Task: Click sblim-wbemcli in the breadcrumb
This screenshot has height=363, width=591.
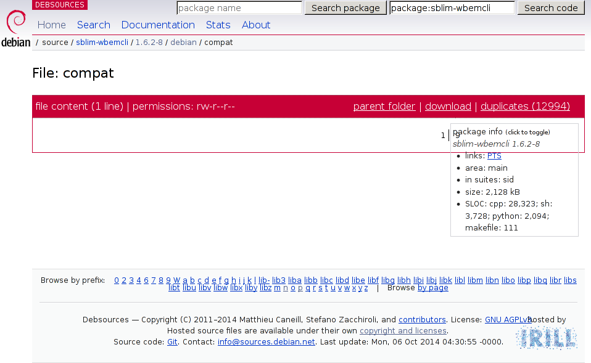Action: coord(102,42)
